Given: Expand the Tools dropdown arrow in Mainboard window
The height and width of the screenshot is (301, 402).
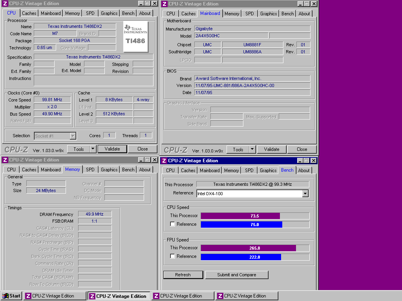Looking at the screenshot, I should tap(252, 149).
